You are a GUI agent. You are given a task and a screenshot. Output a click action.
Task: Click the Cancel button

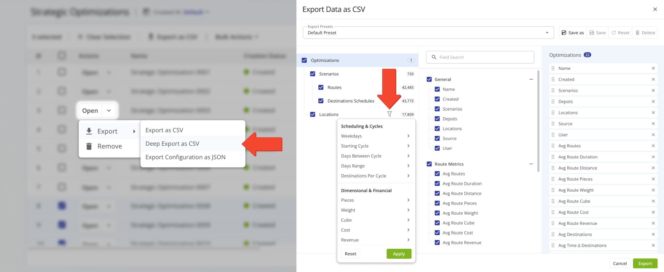coord(620,264)
